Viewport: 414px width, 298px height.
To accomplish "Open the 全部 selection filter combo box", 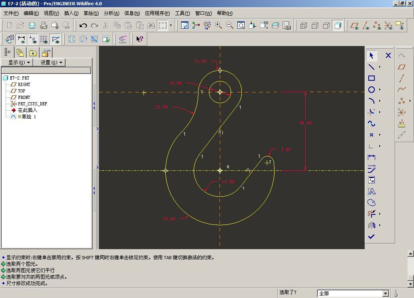I will click(x=353, y=293).
